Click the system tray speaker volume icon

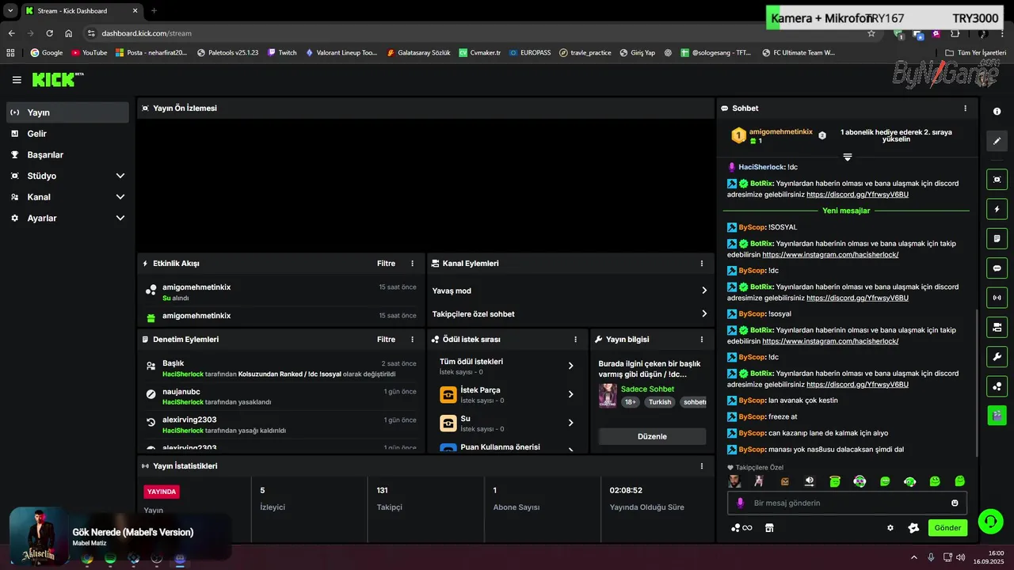[x=962, y=558]
